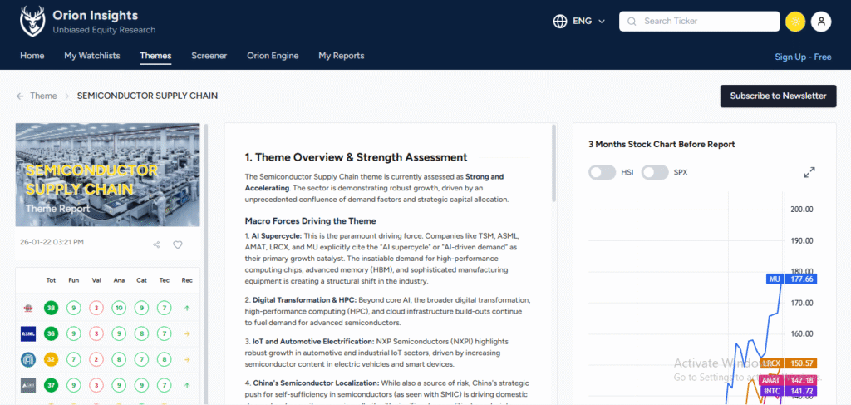Go to My Watchlists tab

(x=92, y=56)
